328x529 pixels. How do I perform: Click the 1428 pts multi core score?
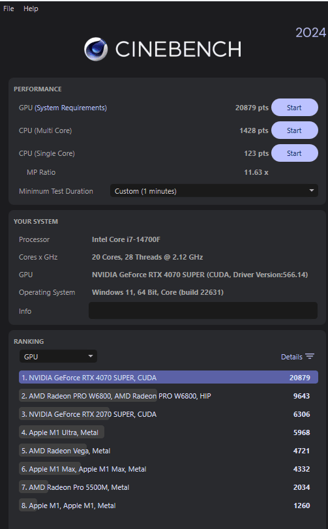[x=254, y=130]
